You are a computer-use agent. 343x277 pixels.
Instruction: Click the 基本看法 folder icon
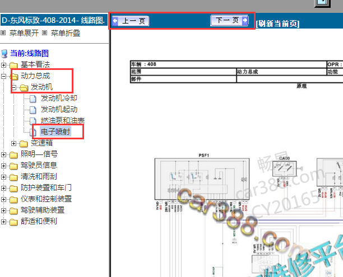pos(13,65)
